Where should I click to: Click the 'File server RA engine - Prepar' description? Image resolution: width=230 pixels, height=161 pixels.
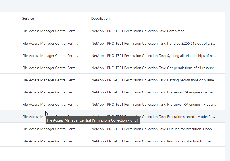tap(154, 104)
